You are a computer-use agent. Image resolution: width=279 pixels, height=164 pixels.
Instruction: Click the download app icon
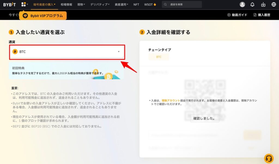[x=263, y=4]
